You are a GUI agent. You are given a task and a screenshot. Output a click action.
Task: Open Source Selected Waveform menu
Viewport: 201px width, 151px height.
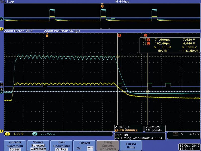(38, 146)
